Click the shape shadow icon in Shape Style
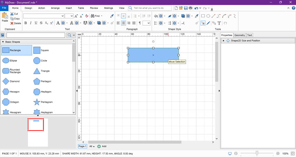Screen dimensions: 296x157 click(x=183, y=16)
